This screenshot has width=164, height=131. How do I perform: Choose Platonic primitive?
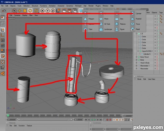click(120, 24)
